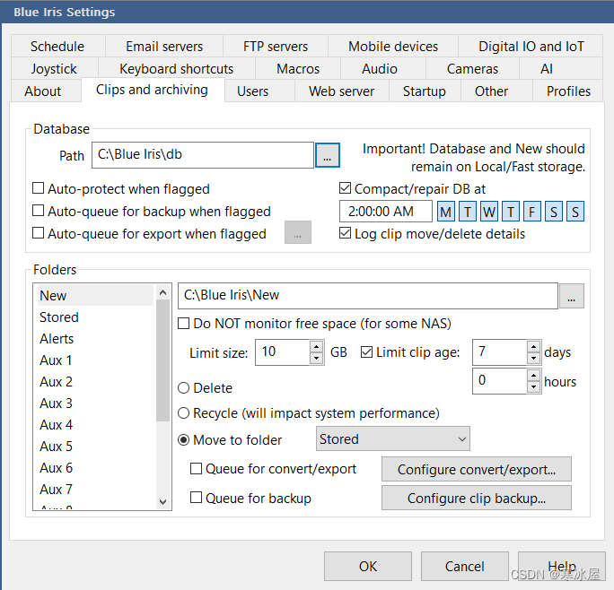Select the New folder entry
Viewport: 614px width, 590px height.
tap(95, 295)
